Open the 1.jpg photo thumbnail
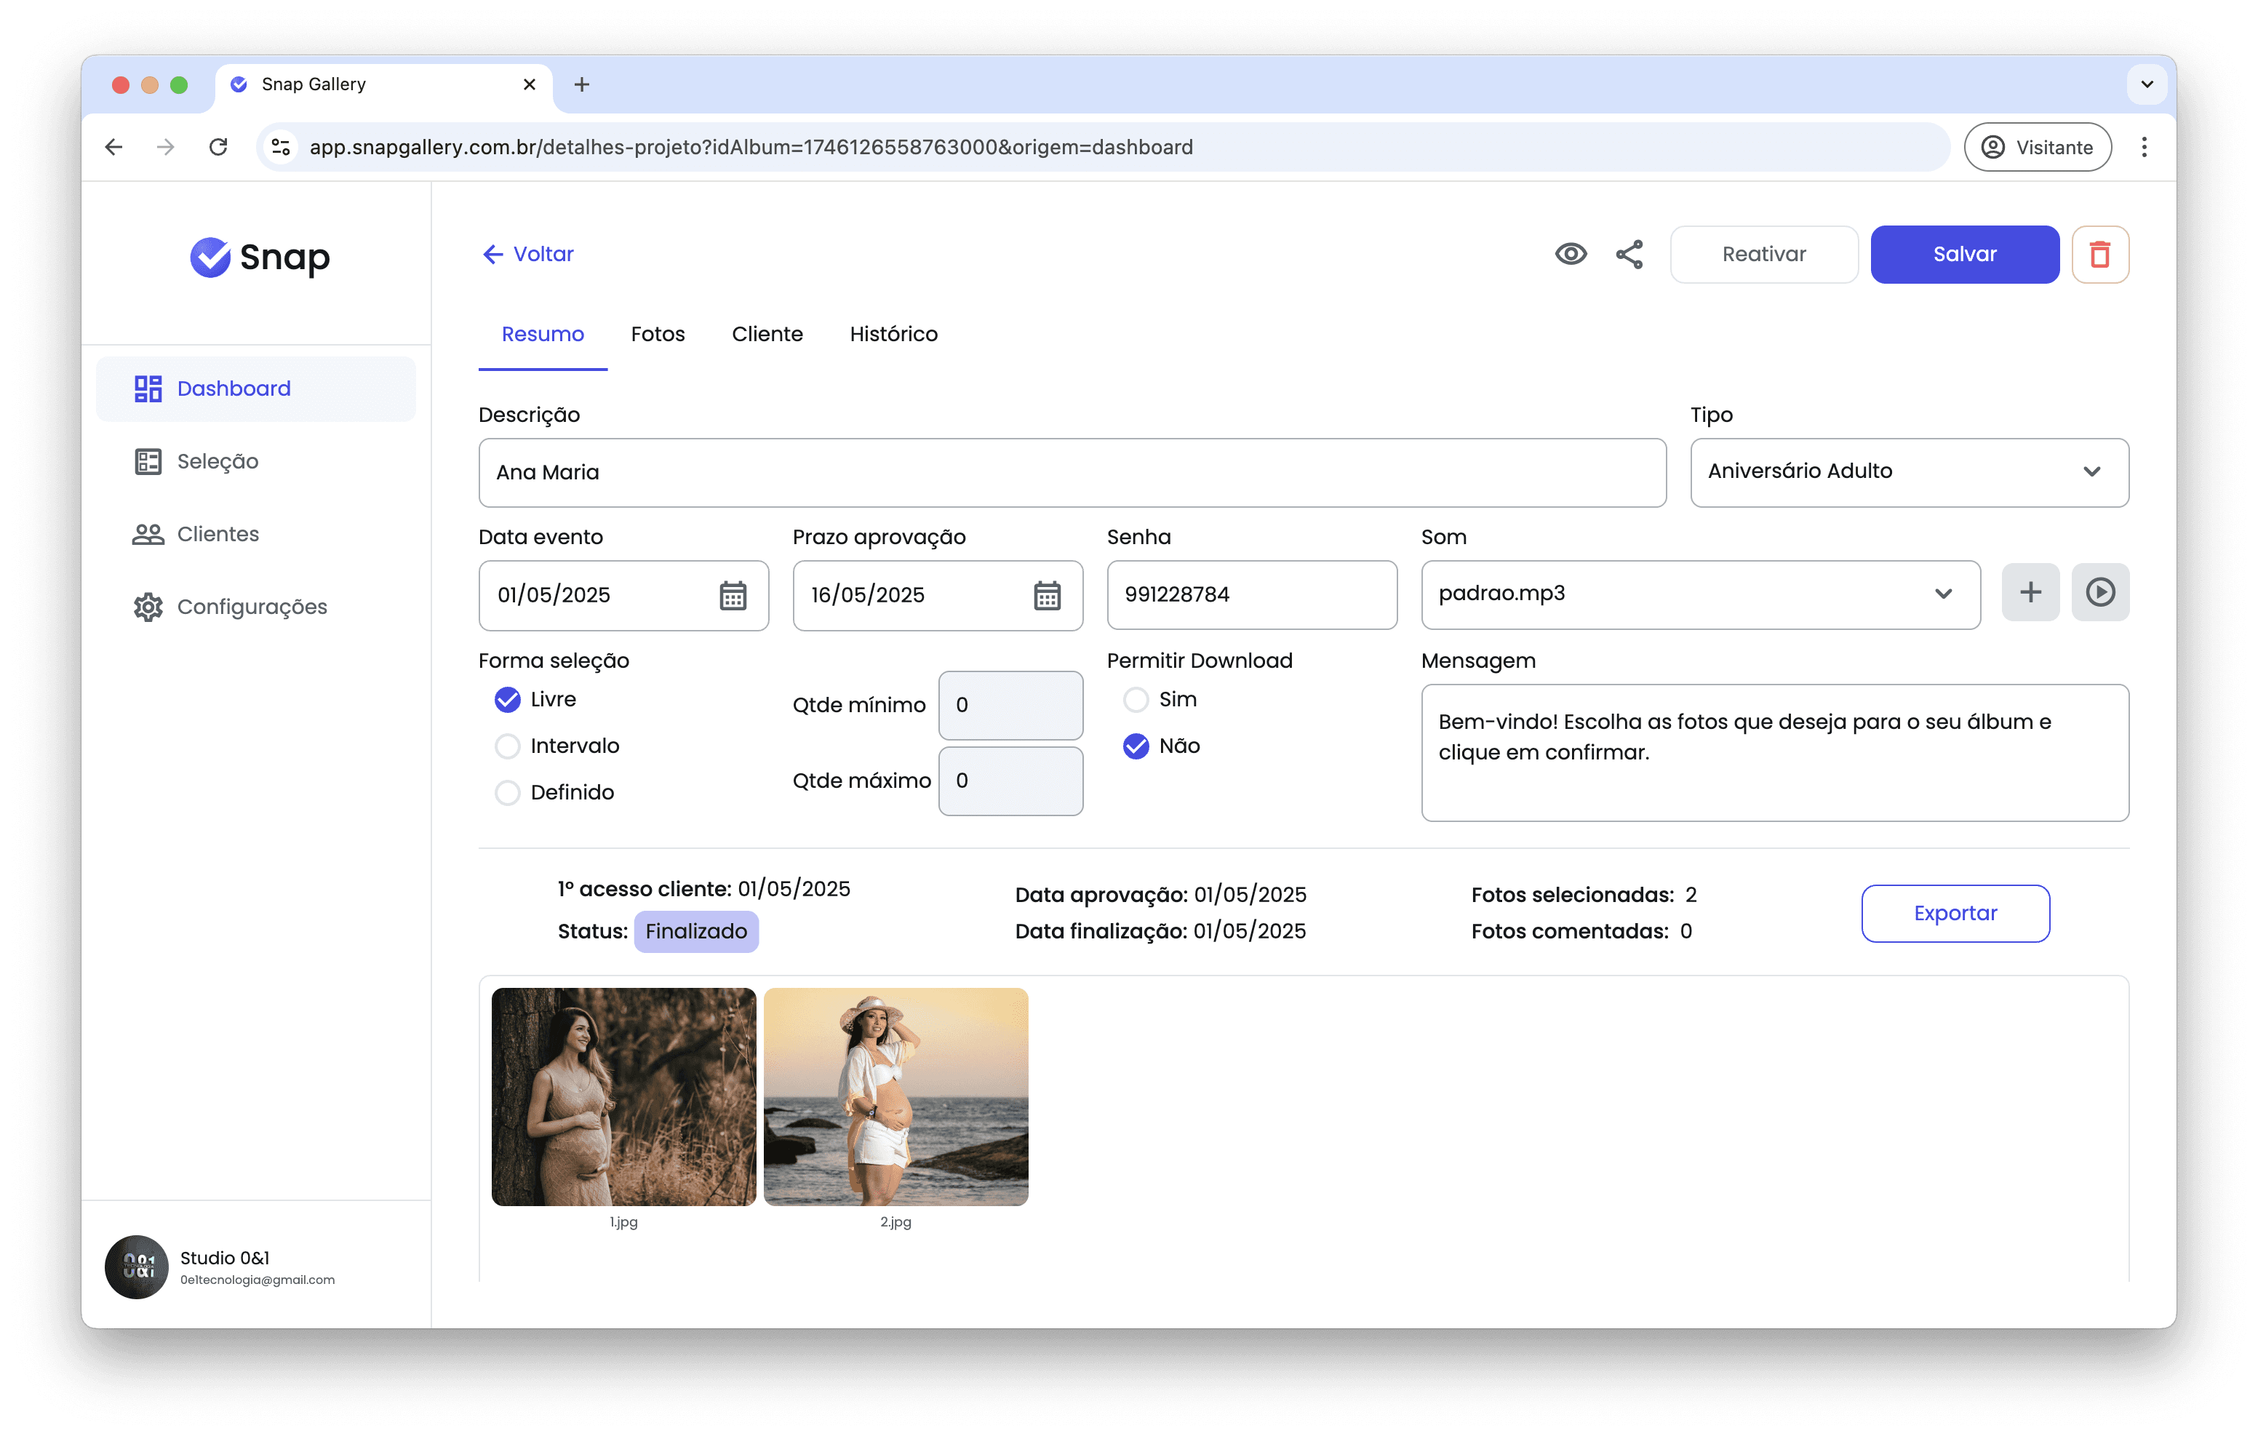This screenshot has height=1436, width=2258. tap(623, 1096)
